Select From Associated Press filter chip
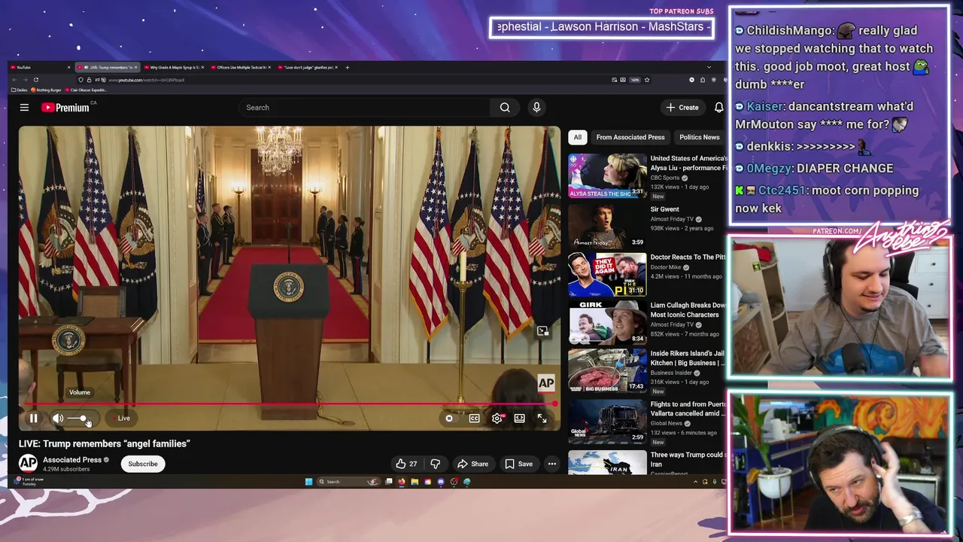 coord(630,137)
